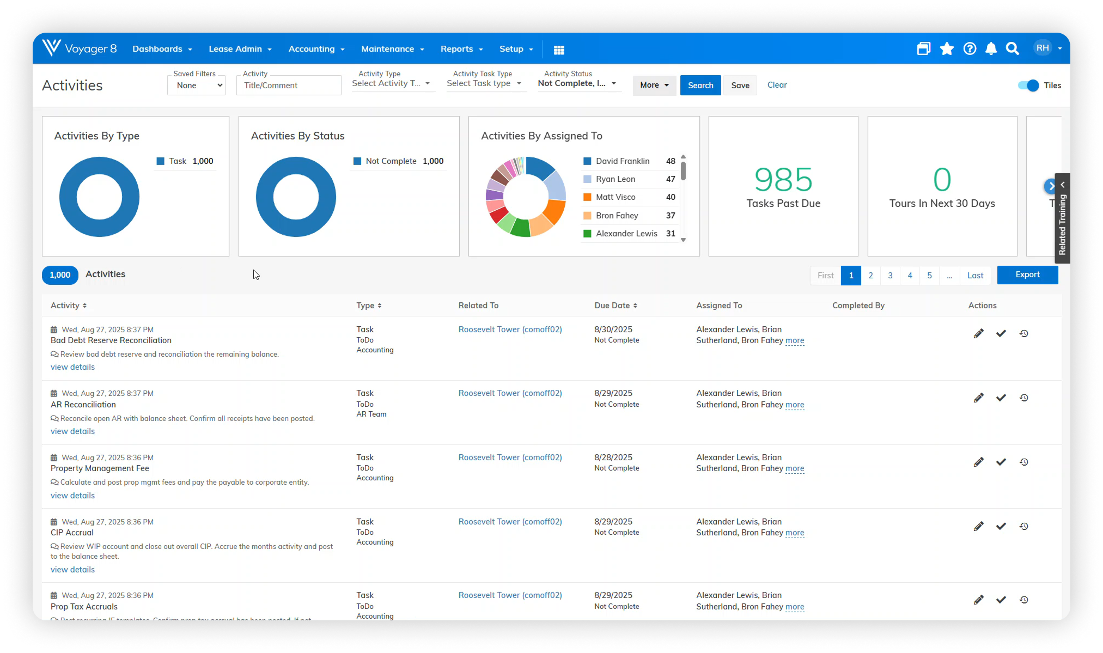
Task: Open Roosevelt Tower link in first row
Action: point(510,329)
